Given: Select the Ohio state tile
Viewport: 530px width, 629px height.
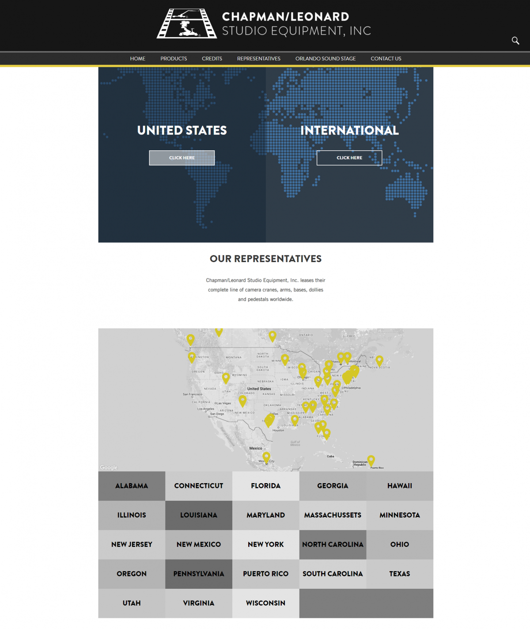Looking at the screenshot, I should pyautogui.click(x=400, y=545).
